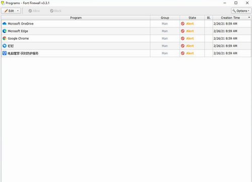This screenshot has height=182, width=252.
Task: Click the Microsoft Edge icon
Action: click(5, 31)
